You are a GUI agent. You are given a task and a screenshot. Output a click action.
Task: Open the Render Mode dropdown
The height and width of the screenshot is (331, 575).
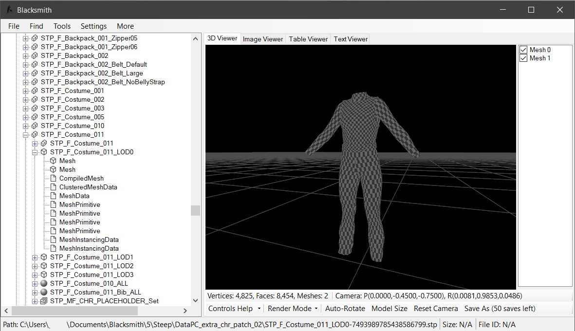tap(292, 309)
